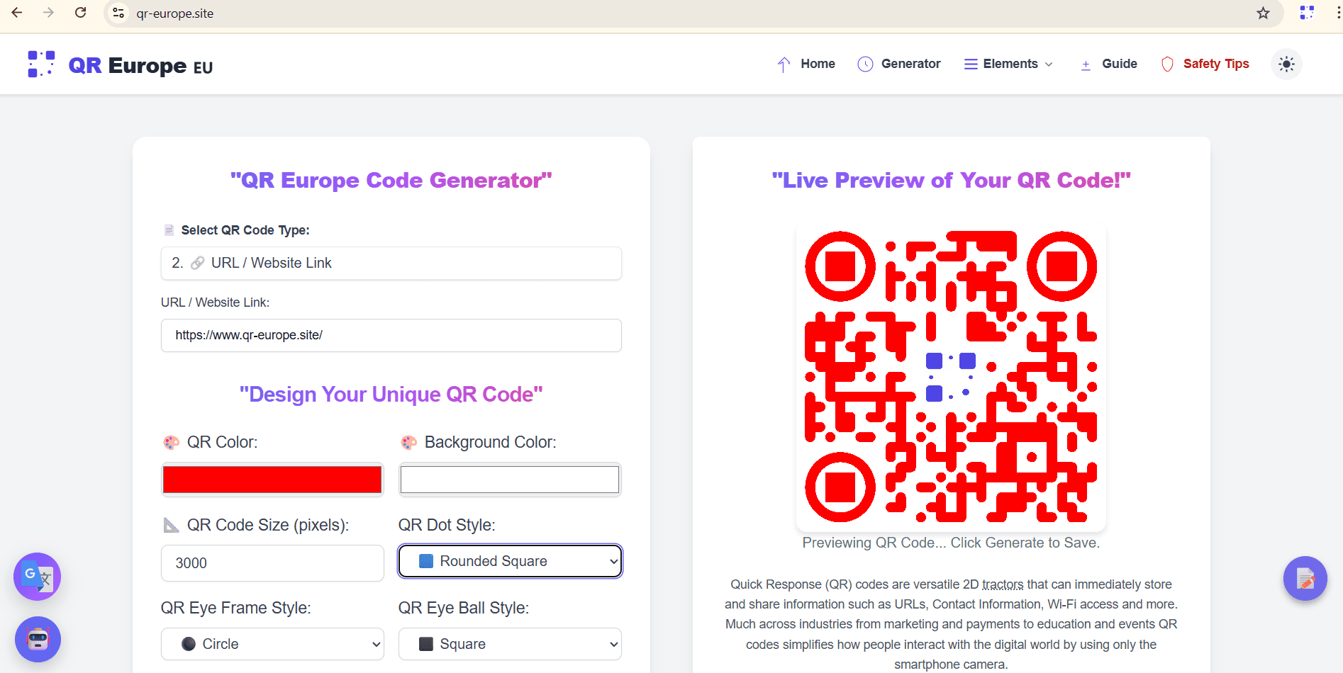
Task: Open the chatbot robot floating button
Action: (x=38, y=639)
